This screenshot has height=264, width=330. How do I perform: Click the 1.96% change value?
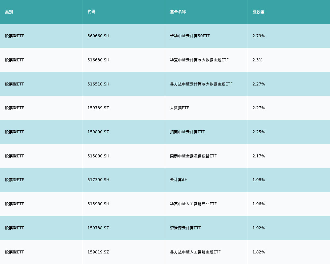(259, 204)
